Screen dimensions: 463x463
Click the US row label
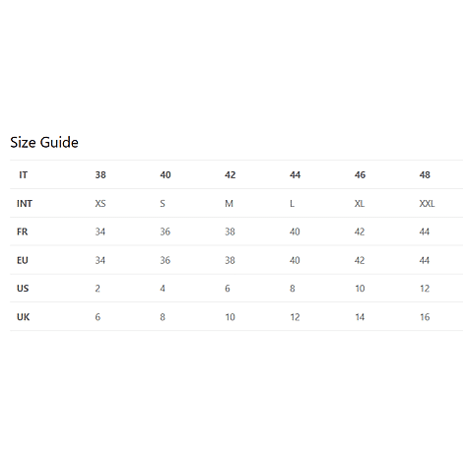pyautogui.click(x=23, y=289)
